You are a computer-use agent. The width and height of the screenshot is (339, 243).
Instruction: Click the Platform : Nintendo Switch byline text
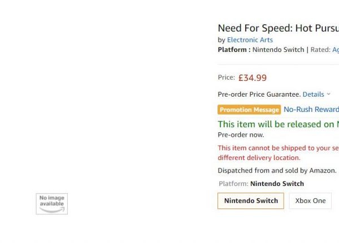[261, 50]
